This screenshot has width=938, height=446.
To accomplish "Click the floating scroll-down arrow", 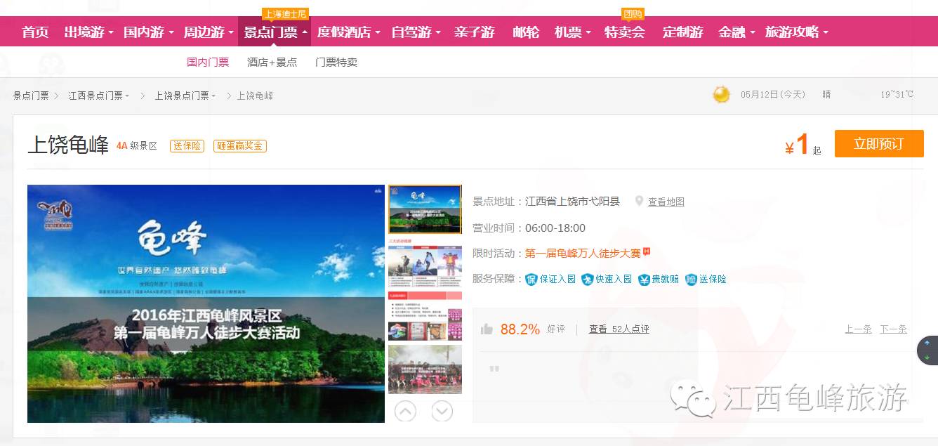I will click(x=927, y=358).
